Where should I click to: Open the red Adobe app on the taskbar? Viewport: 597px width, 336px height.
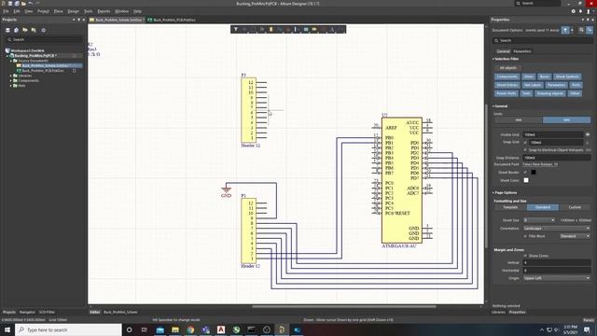pyautogui.click(x=221, y=329)
